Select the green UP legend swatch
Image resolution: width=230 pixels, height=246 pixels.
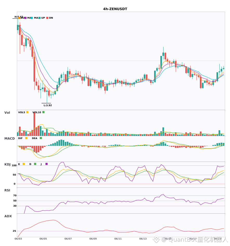pyautogui.click(x=40, y=18)
